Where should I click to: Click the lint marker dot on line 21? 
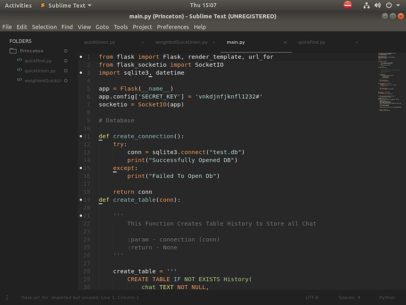click(x=81, y=216)
